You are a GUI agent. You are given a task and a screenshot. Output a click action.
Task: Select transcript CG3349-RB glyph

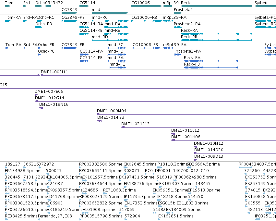[69, 21]
